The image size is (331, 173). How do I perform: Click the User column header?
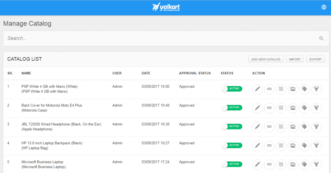coord(117,73)
